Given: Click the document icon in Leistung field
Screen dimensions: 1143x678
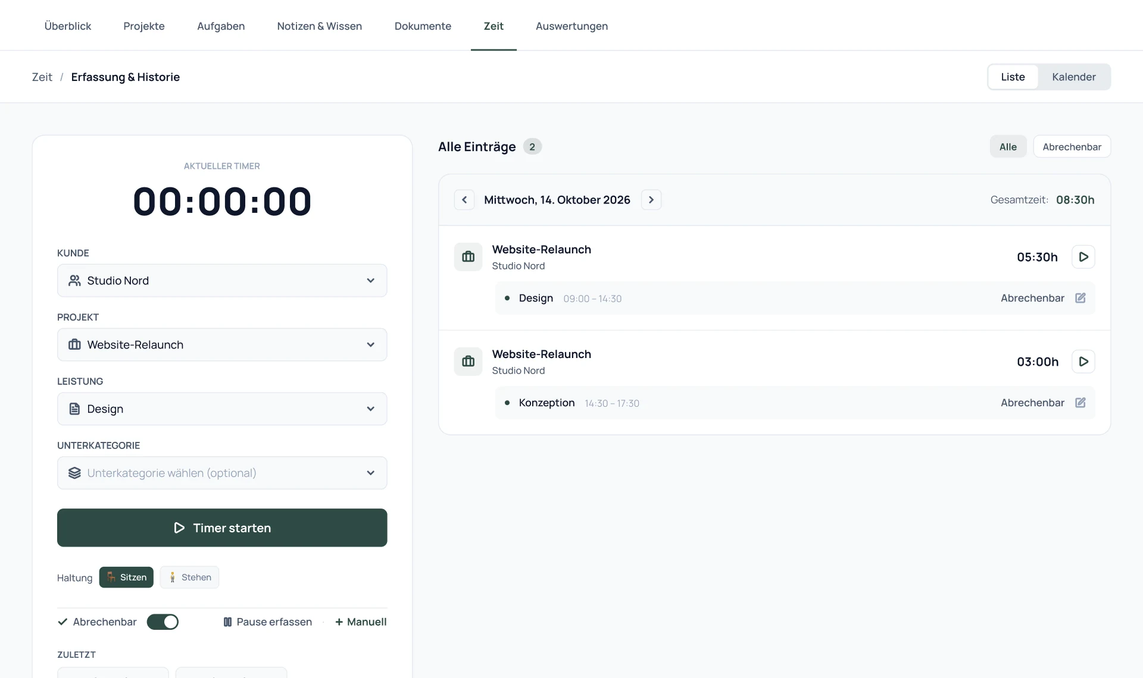Looking at the screenshot, I should point(74,409).
